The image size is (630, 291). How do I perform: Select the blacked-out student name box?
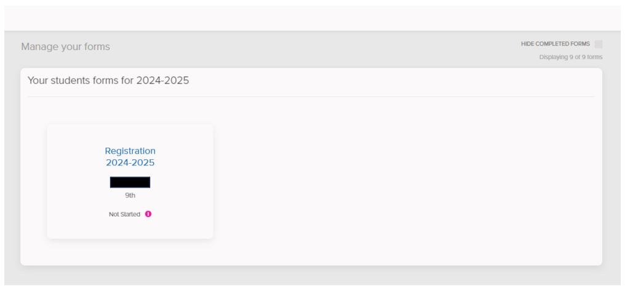130,182
